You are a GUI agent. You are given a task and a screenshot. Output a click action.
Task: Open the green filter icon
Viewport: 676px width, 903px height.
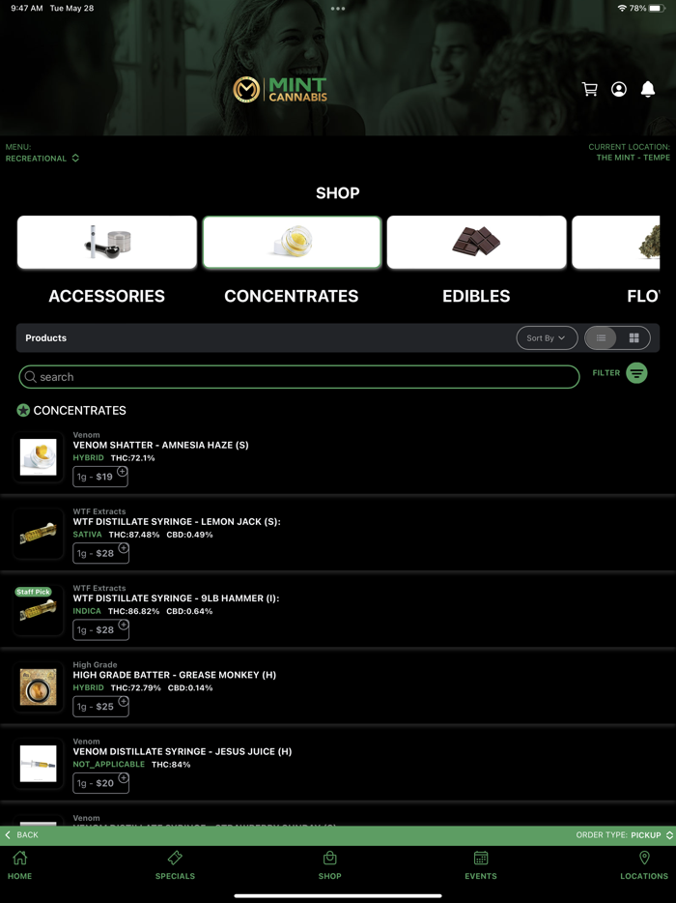point(636,373)
